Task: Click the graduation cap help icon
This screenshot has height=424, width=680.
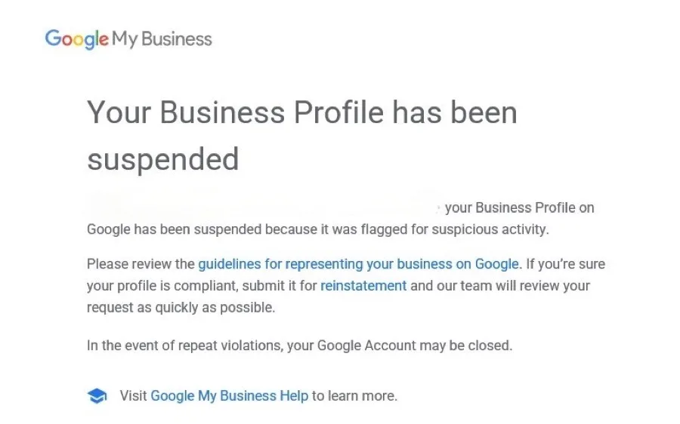Action: [97, 395]
